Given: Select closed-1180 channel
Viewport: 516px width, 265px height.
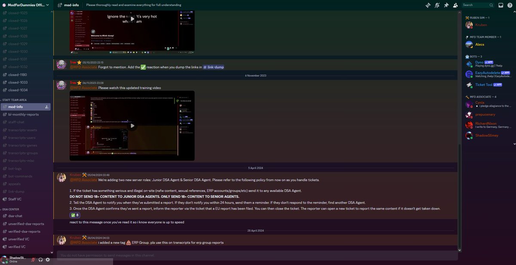Looking at the screenshot, I should point(26,75).
